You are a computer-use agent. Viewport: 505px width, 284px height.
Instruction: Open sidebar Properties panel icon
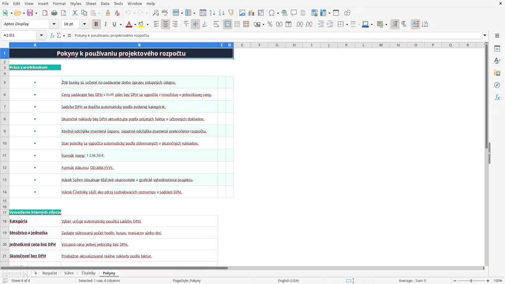point(497,49)
